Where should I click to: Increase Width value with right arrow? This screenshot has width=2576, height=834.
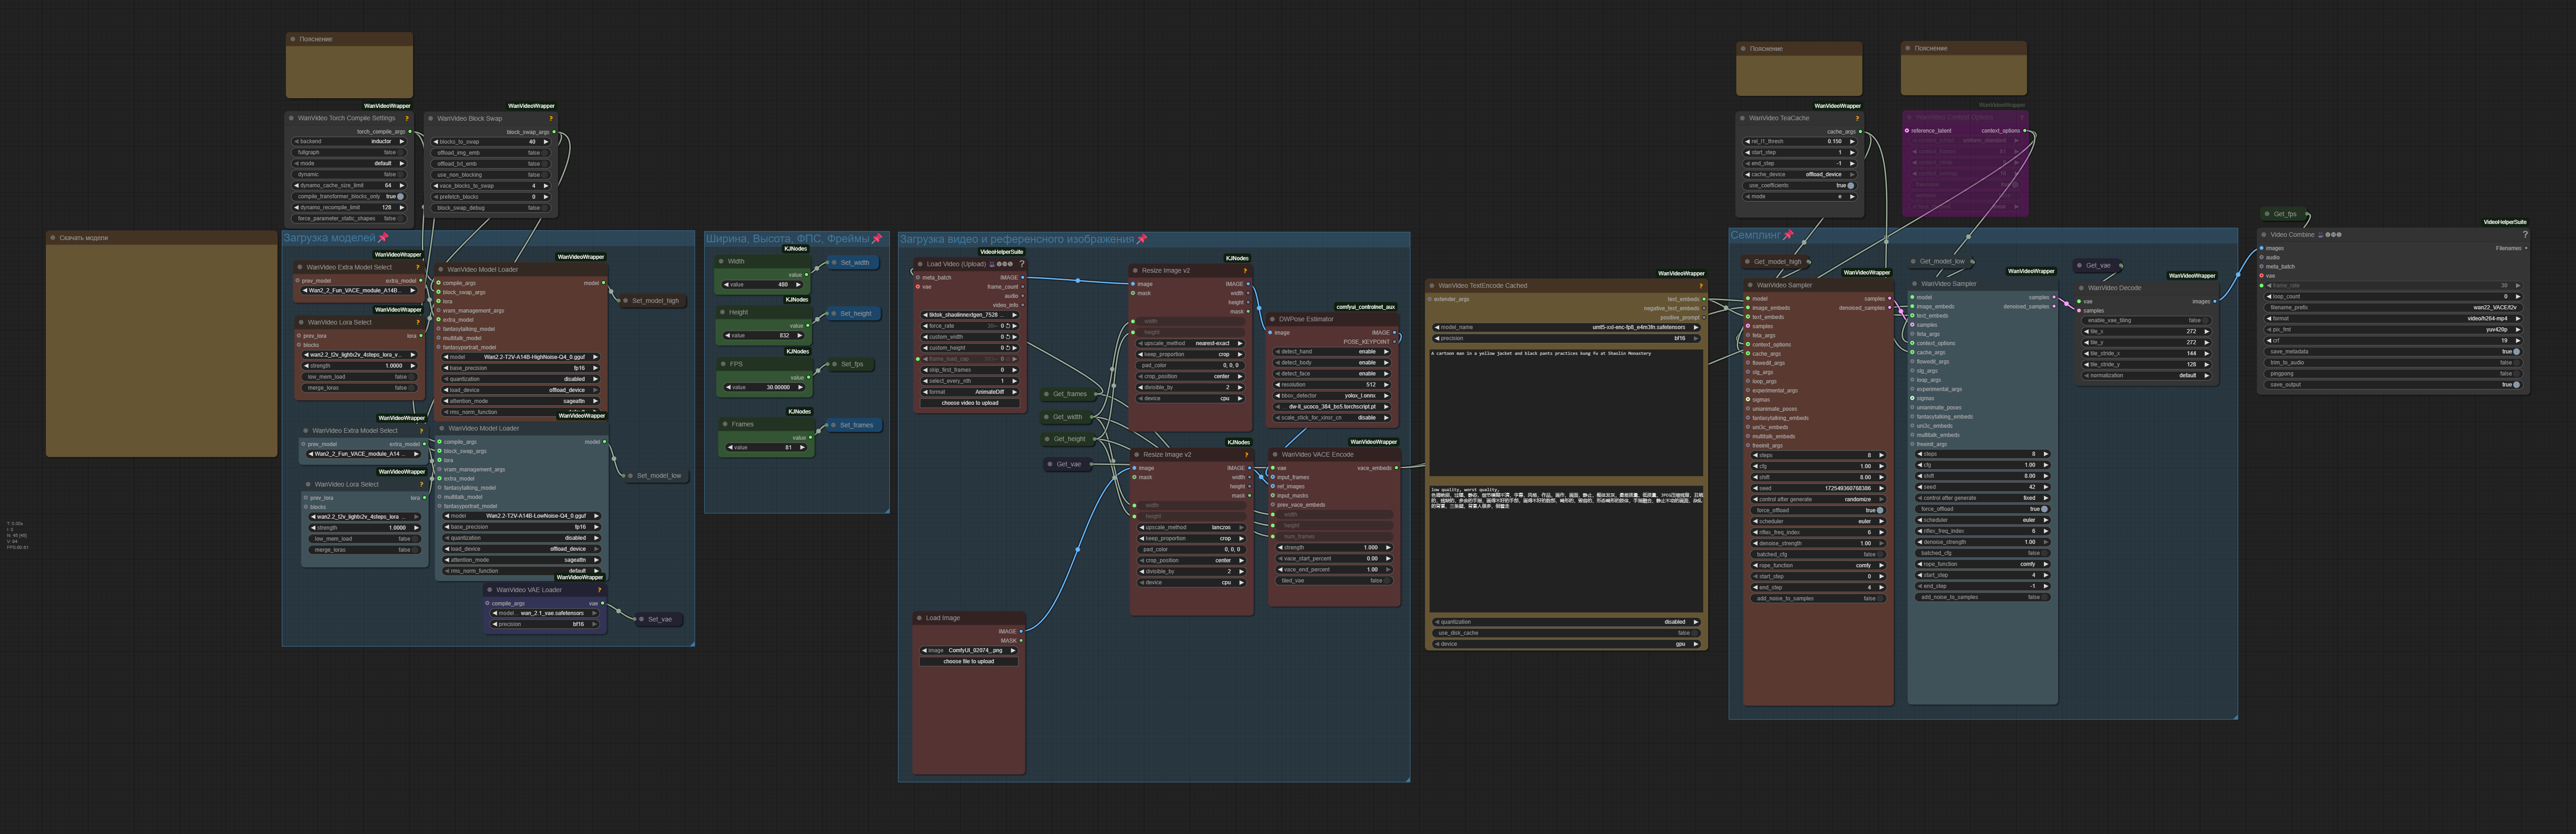coord(798,285)
